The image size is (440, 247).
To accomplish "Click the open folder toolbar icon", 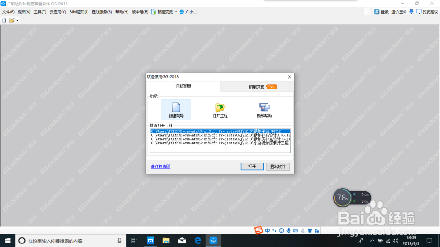I will tap(11, 20).
